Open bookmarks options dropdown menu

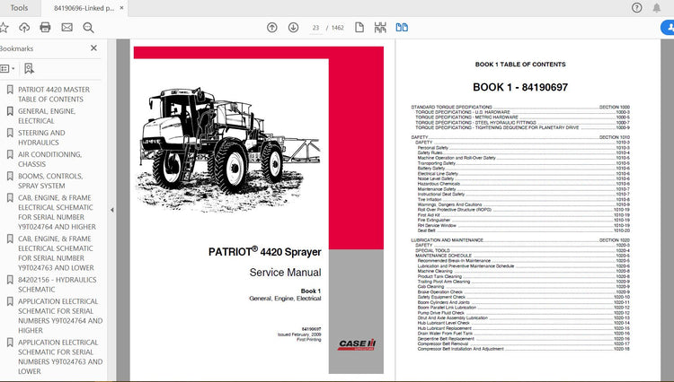tap(7, 68)
